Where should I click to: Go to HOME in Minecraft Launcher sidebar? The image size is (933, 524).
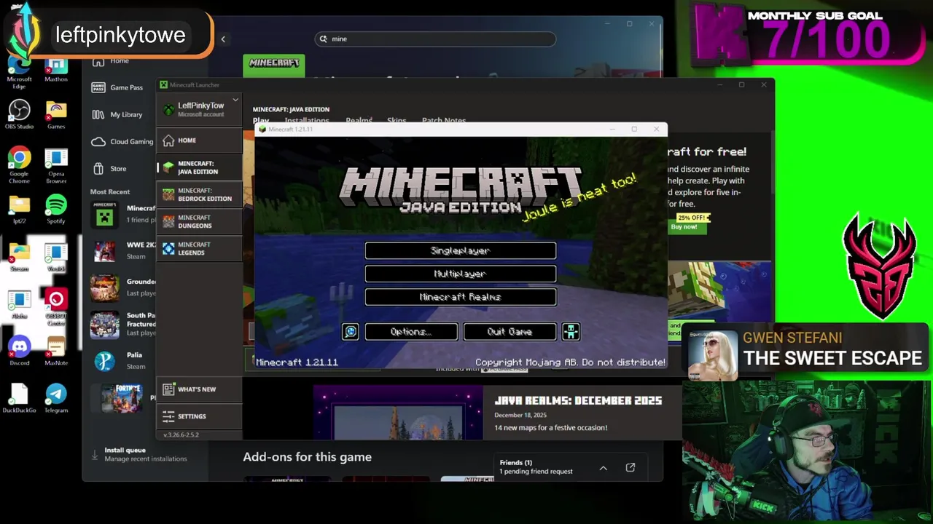200,140
